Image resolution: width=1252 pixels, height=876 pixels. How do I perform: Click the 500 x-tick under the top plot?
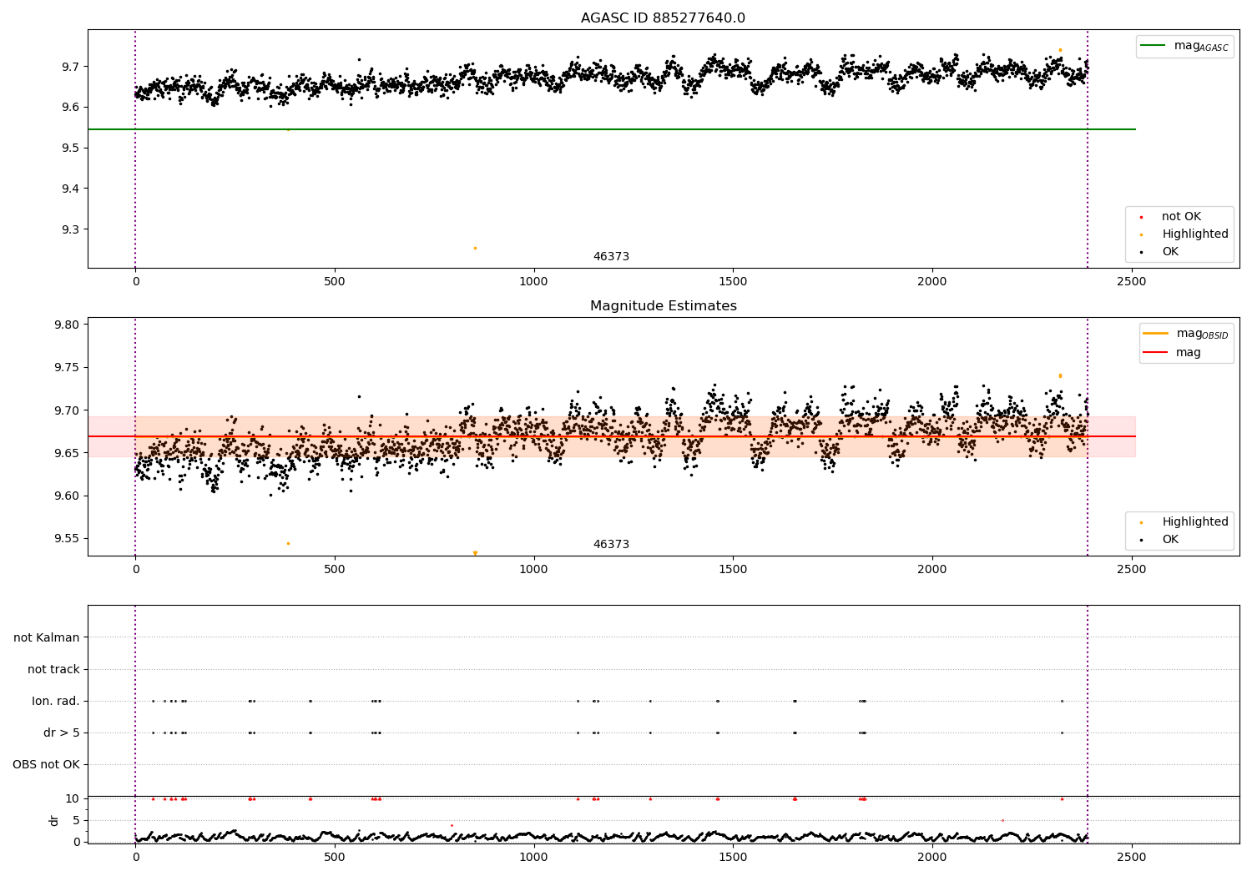[x=334, y=281]
